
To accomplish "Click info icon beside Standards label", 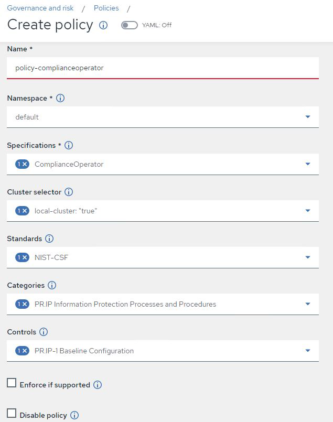I will pyautogui.click(x=49, y=239).
